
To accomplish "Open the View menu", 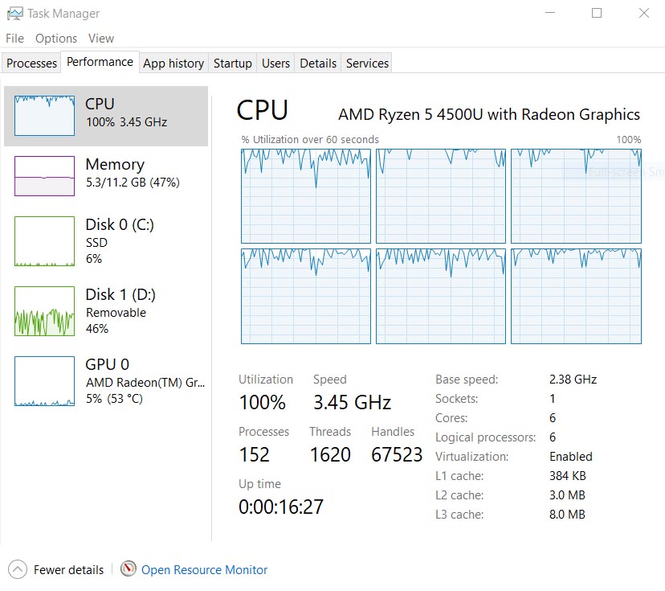I will pyautogui.click(x=101, y=39).
